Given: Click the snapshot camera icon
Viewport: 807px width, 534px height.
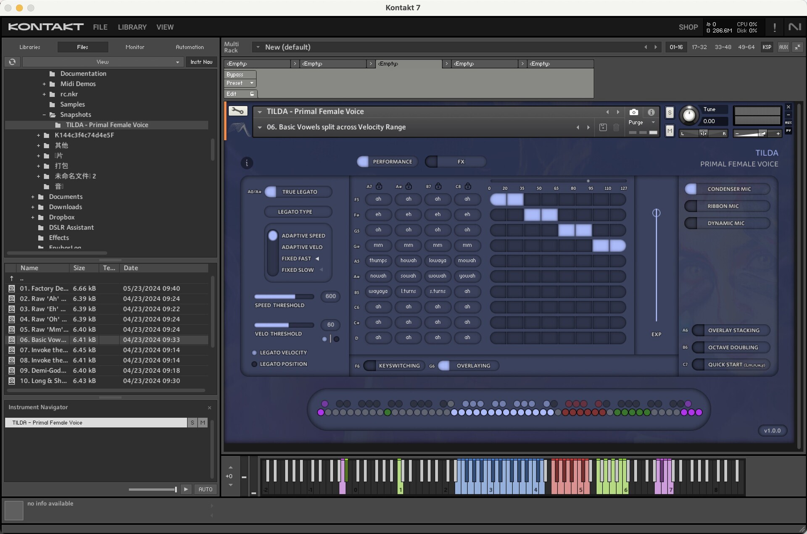Looking at the screenshot, I should 633,112.
